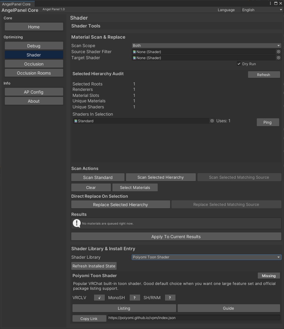
Task: Open the Target Shader object picker
Action: (279, 58)
